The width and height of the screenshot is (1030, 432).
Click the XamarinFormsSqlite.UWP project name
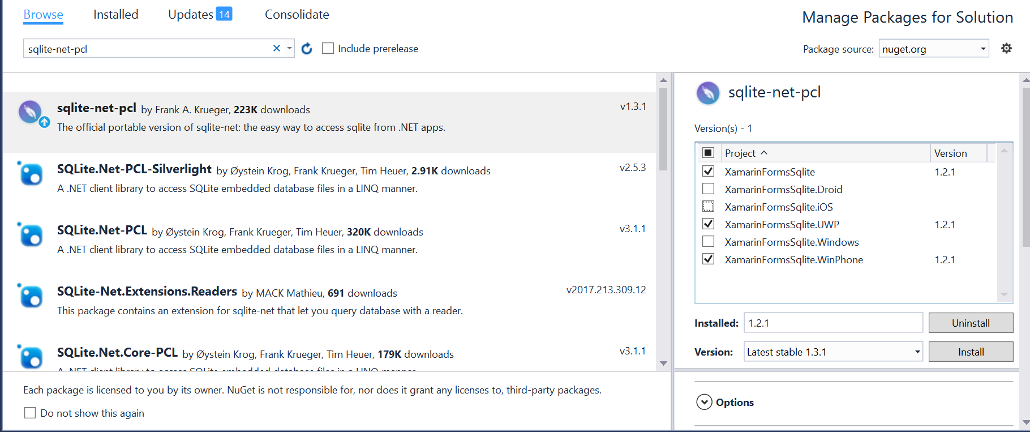(x=782, y=224)
